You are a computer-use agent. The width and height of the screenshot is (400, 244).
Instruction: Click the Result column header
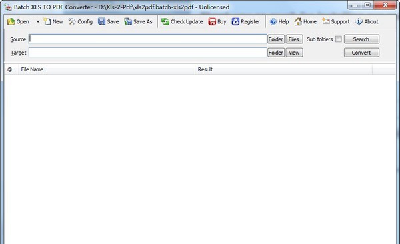[284, 69]
